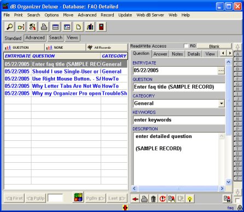The height and width of the screenshot is (212, 244).
Task: Click the QUESTION input field
Action: [x=179, y=87]
